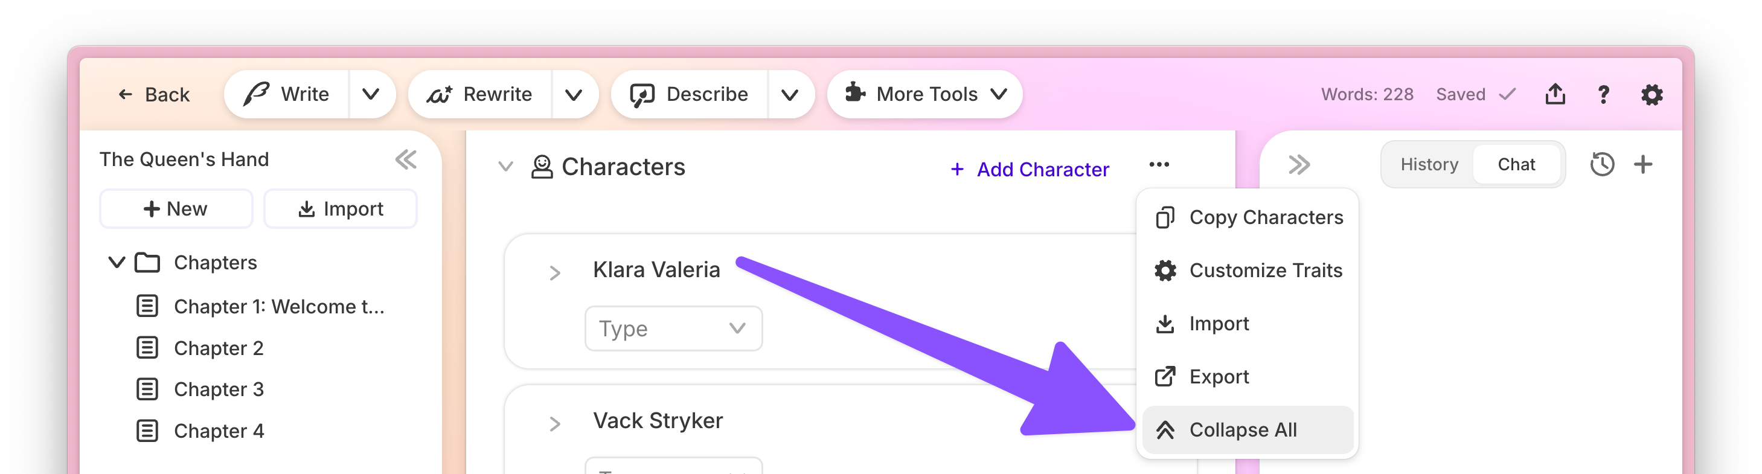Collapse the Chapters folder
The image size is (1762, 474).
[117, 262]
